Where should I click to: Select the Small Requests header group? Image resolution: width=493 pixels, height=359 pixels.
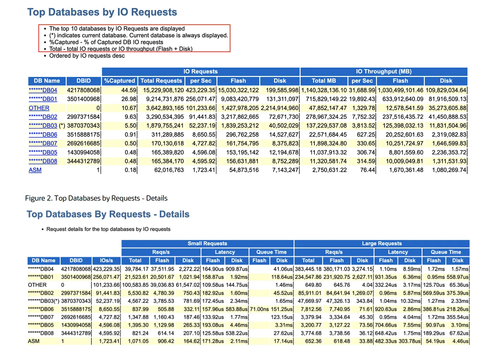click(207, 244)
